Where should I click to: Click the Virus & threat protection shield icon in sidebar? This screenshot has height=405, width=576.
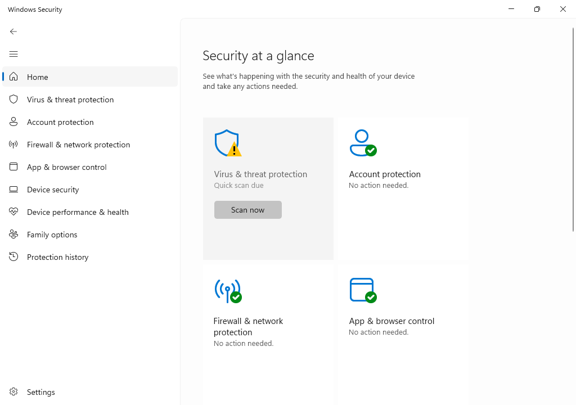[x=13, y=100]
